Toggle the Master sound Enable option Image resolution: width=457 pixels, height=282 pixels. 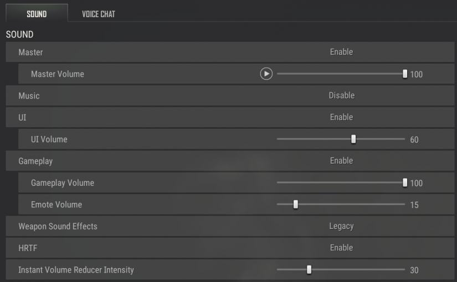(x=341, y=52)
